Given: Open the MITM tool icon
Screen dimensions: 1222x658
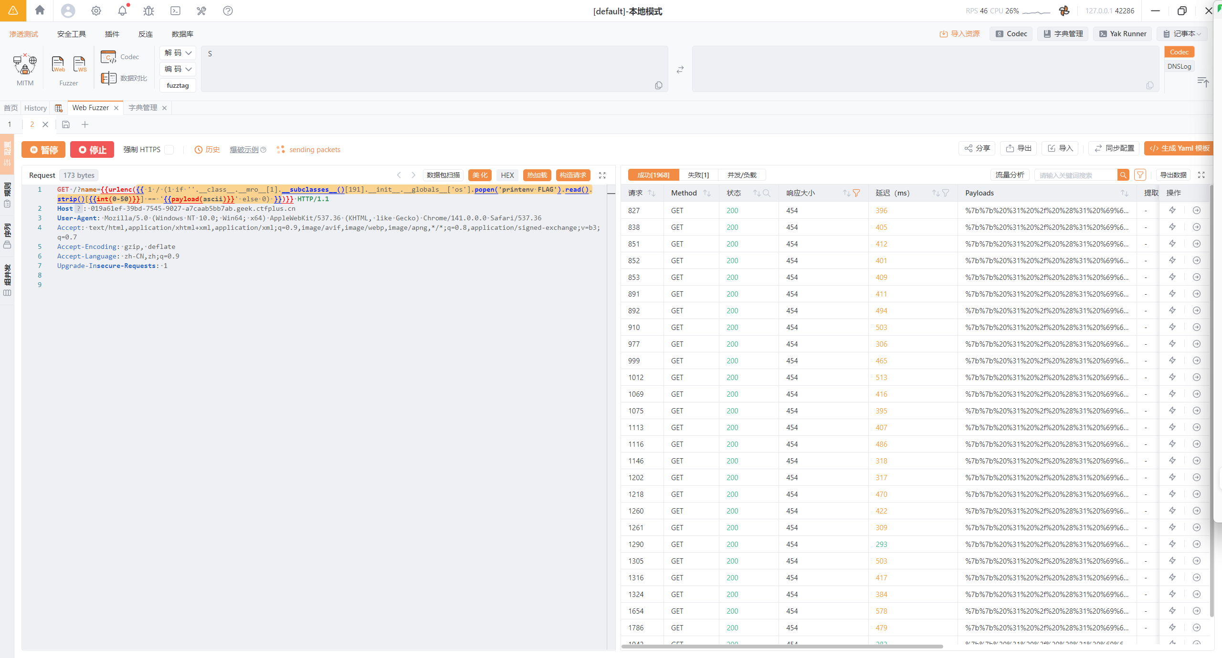Looking at the screenshot, I should (25, 64).
